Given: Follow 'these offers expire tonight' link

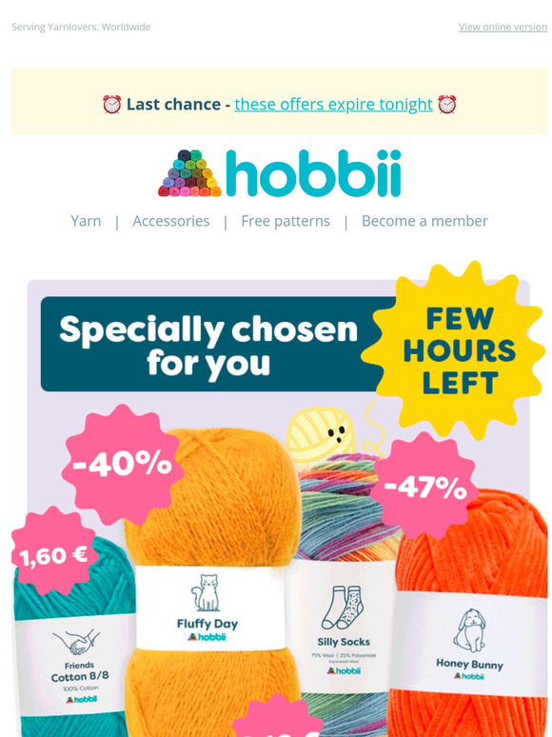Looking at the screenshot, I should tap(333, 105).
